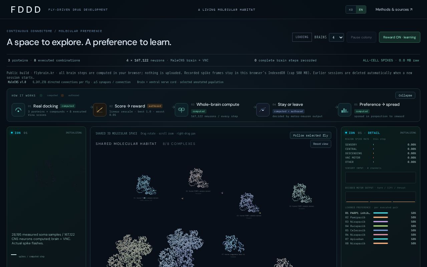Screen dimensions: 427x267
Task: Select the 04 Human PARP1 protein structure
Action: (302, 193)
